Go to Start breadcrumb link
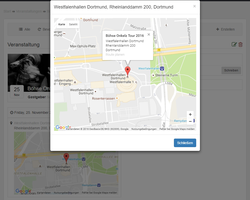Viewport: 250px width, 200px height. click(x=7, y=11)
